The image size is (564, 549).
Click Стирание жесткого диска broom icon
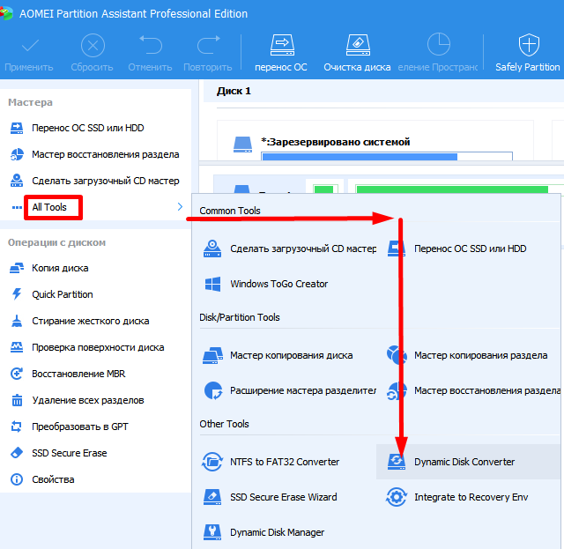tap(17, 321)
